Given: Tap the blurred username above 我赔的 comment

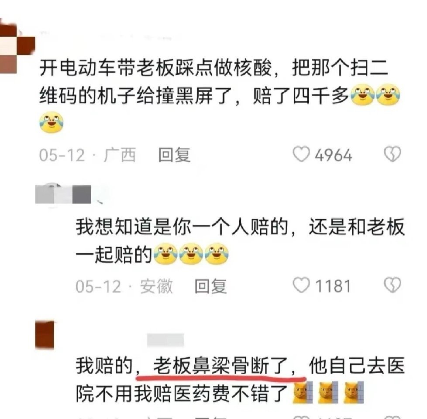Looking at the screenshot, I should point(165,340).
